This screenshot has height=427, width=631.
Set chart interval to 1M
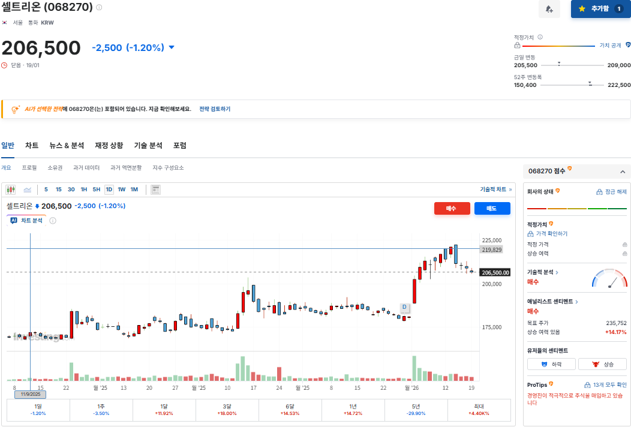(134, 190)
